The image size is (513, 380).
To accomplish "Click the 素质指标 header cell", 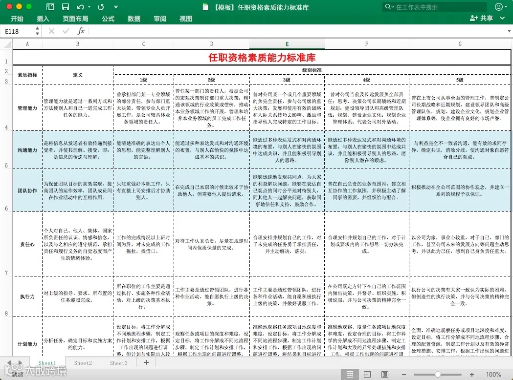I will [x=27, y=75].
